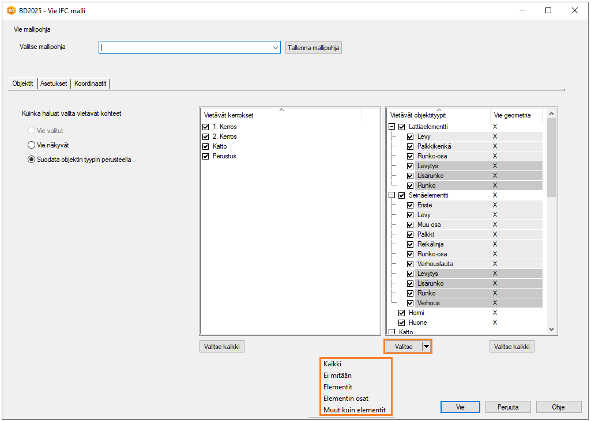Select Suodata objektin tyypin perusteella option

32,160
